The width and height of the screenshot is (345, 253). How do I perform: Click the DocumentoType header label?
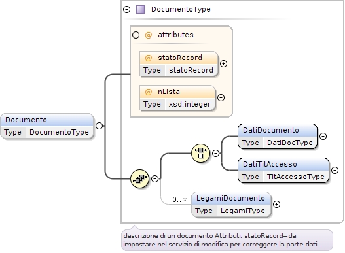pyautogui.click(x=181, y=9)
